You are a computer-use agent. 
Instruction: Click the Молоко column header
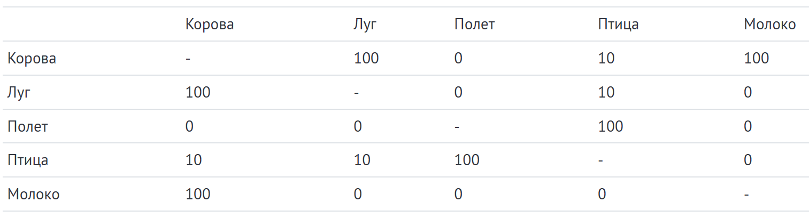pyautogui.click(x=769, y=25)
